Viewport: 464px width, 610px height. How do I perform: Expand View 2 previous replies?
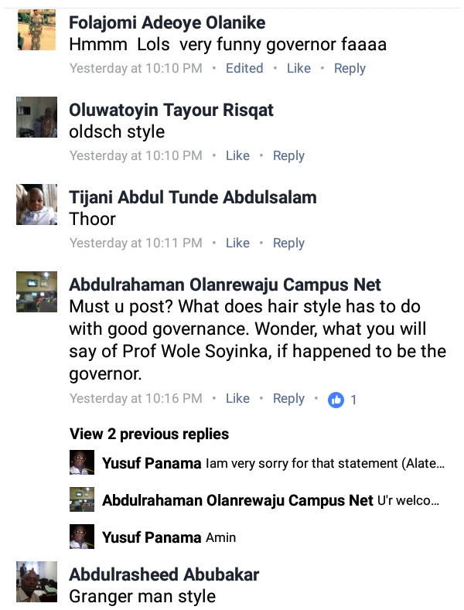(x=149, y=434)
